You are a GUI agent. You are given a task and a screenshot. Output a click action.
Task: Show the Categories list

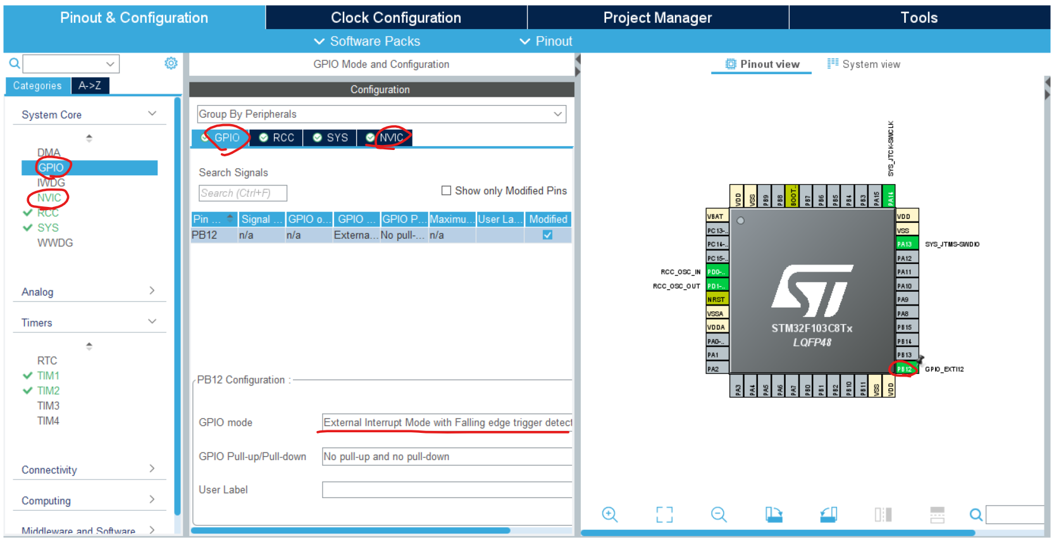coord(37,85)
